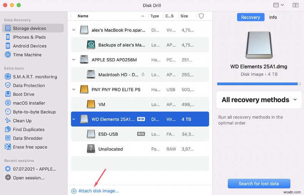Select Backups of alex's Ma... volume name
The width and height of the screenshot is (304, 195).
(x=122, y=45)
